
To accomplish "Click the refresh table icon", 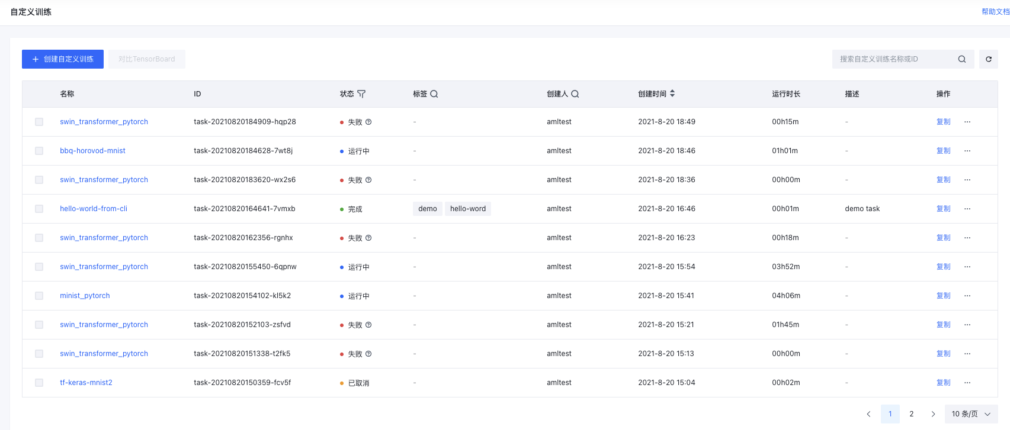I will (989, 59).
